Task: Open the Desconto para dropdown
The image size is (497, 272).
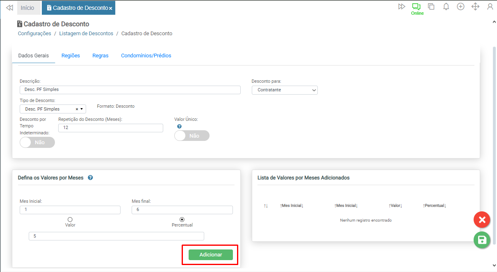Action: (285, 90)
